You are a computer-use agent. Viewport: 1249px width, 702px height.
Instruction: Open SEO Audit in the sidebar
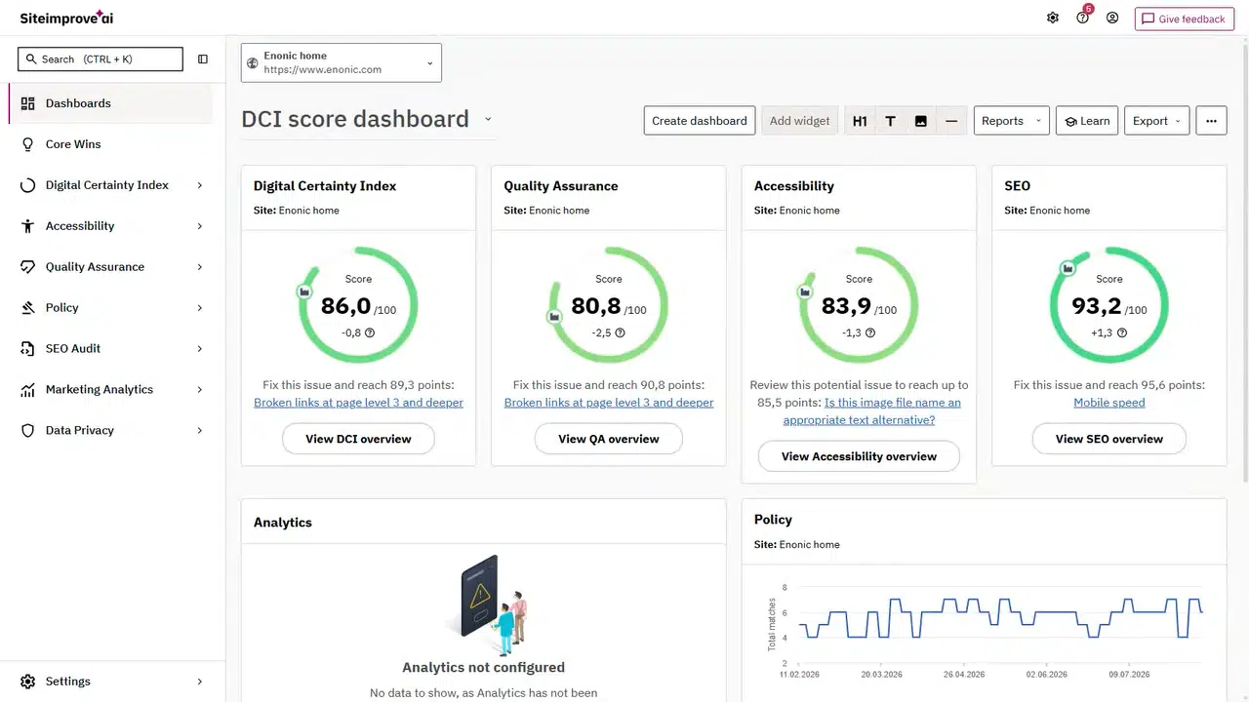point(110,349)
